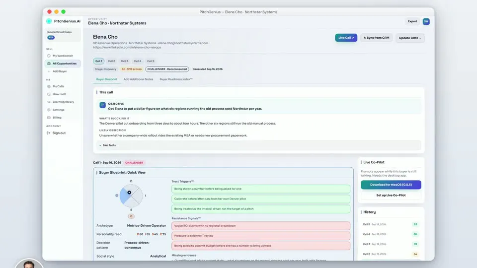Screen dimensions: 477x268
Task: Click Download for macOS button
Action: [x=391, y=185]
